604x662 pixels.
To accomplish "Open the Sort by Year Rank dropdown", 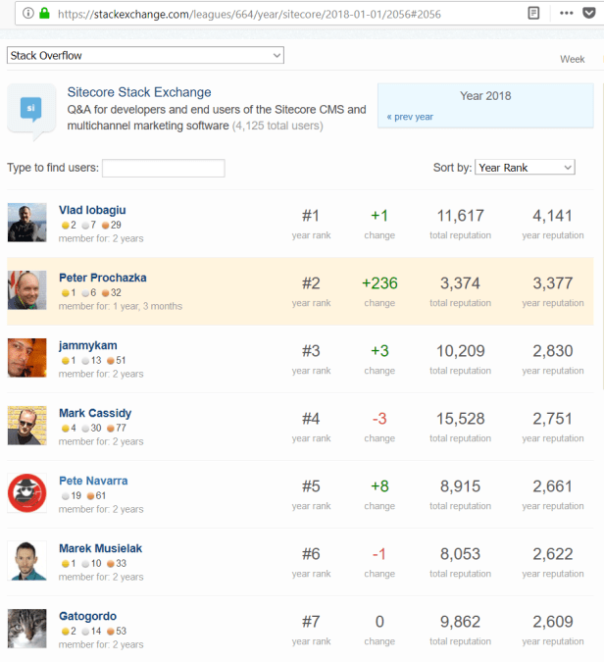I will (525, 168).
